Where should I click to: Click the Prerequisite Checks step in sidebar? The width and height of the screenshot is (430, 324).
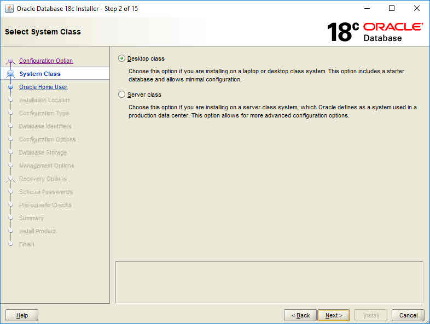tap(45, 205)
